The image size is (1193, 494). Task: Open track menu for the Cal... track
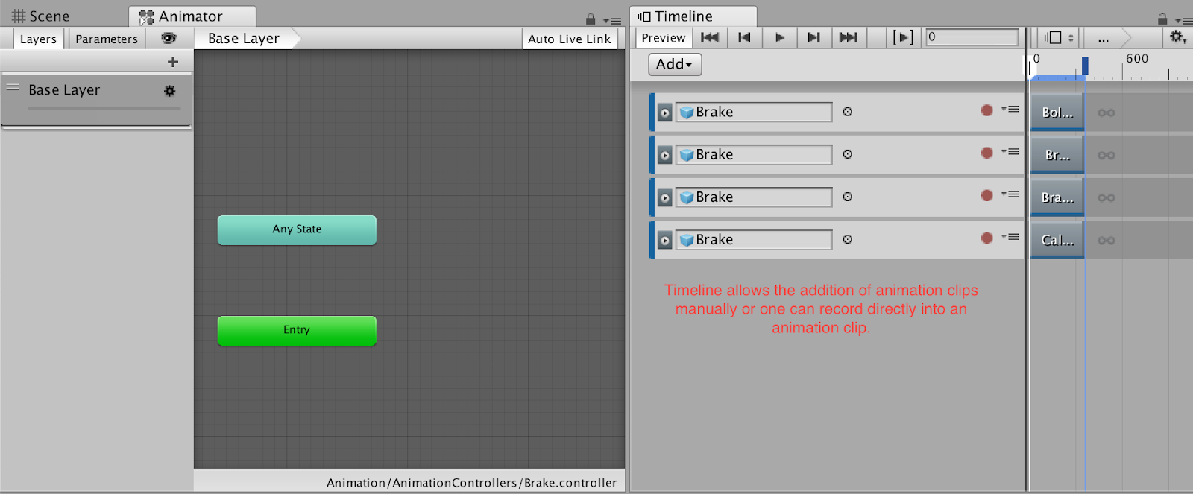(1010, 237)
